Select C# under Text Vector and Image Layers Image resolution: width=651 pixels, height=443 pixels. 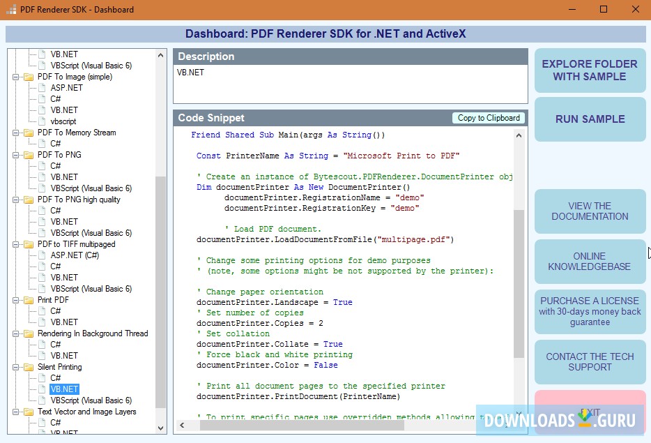(x=56, y=423)
